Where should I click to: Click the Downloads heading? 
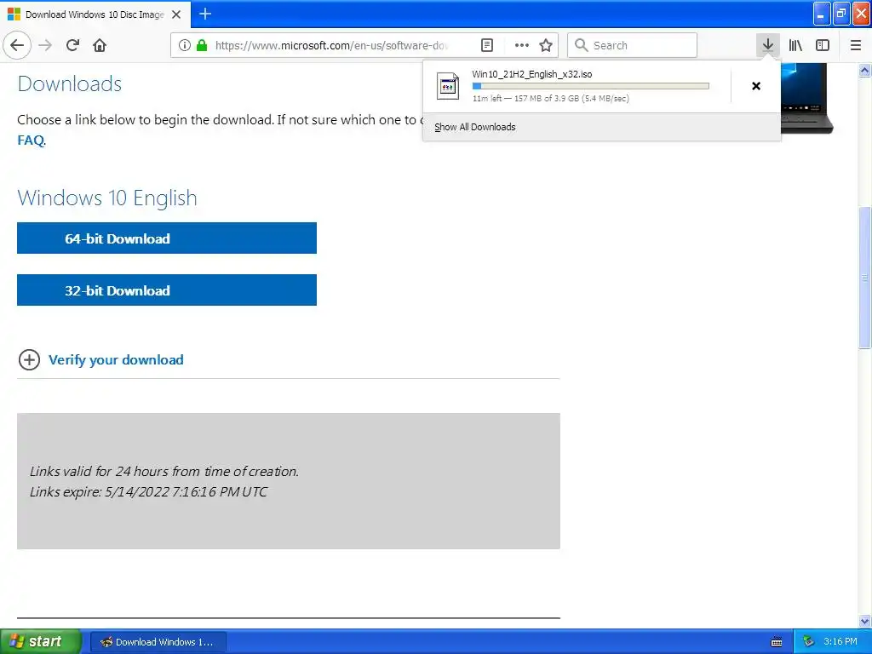pyautogui.click(x=70, y=83)
